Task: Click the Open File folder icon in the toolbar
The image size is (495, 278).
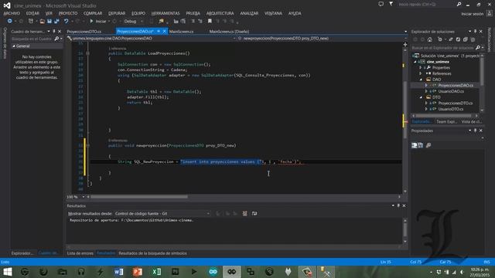Action: [42, 21]
